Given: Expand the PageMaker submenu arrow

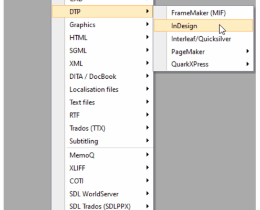Looking at the screenshot, I should coord(247,51).
